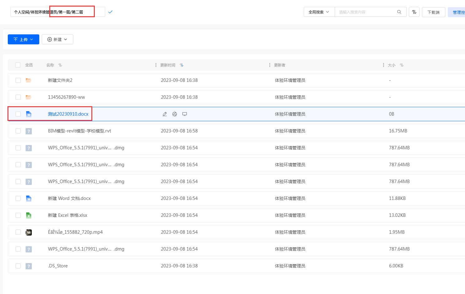Viewport: 465px width, 294px height.
Task: Open the 测试20230910.docx file link
Action: pyautogui.click(x=68, y=114)
